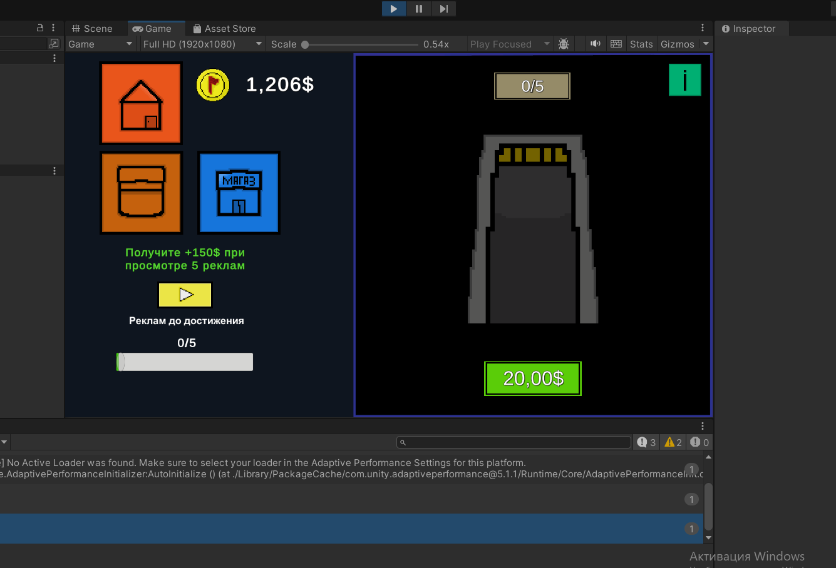Pause the Unity play mode
This screenshot has height=568, width=836.
pyautogui.click(x=419, y=9)
